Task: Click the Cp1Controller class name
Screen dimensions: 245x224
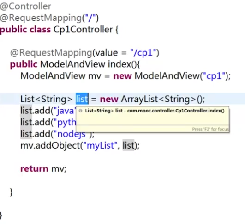Action: point(83,30)
